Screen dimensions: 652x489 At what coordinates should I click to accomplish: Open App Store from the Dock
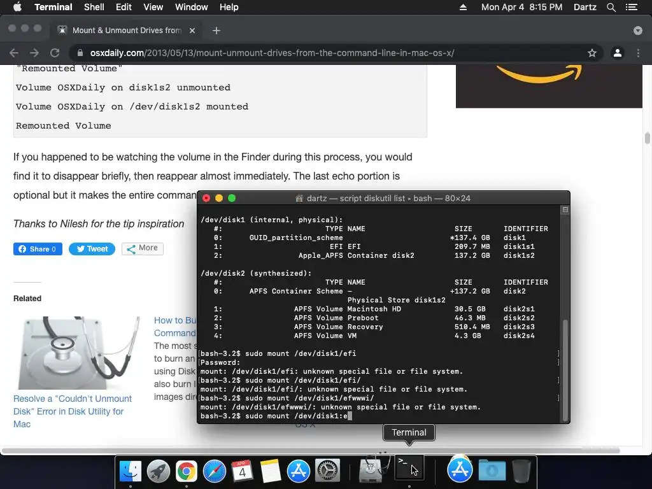coord(298,471)
